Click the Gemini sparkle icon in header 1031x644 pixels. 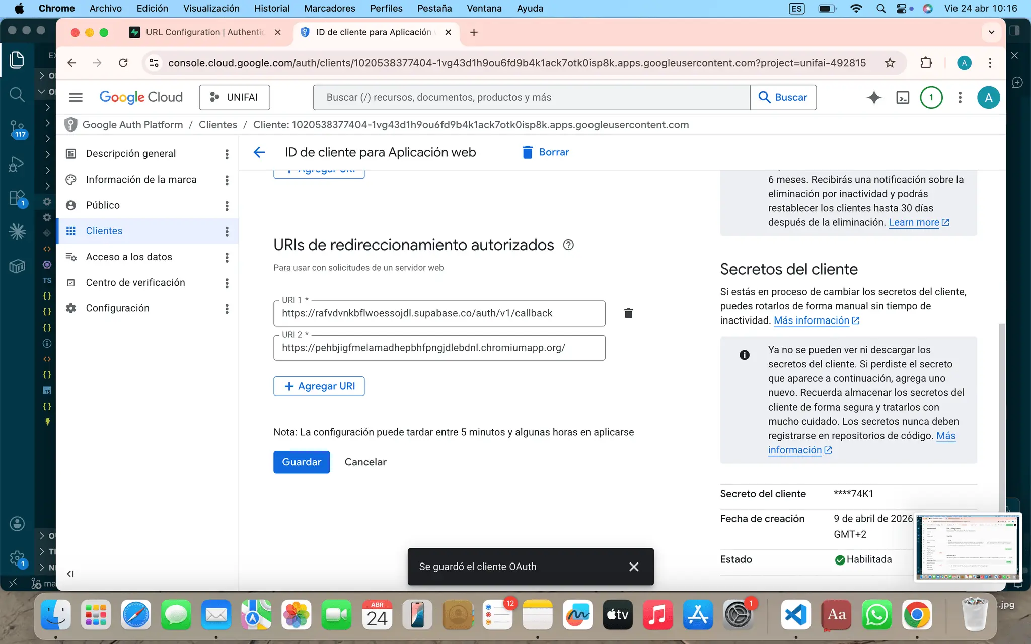pos(874,97)
